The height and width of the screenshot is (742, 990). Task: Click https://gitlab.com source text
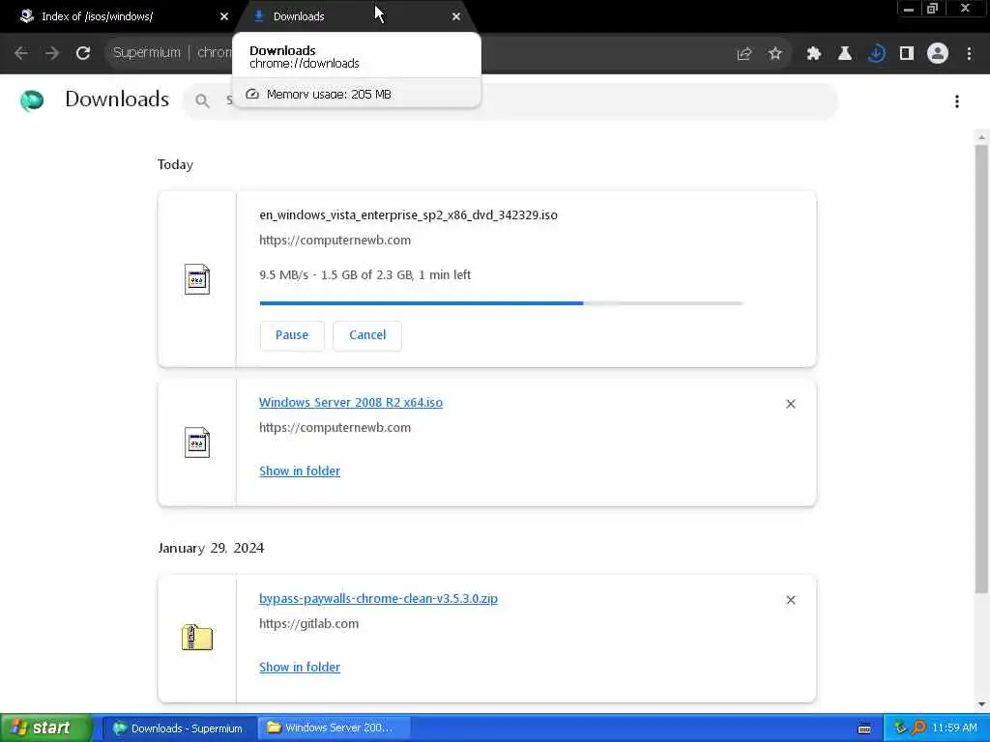(x=308, y=624)
